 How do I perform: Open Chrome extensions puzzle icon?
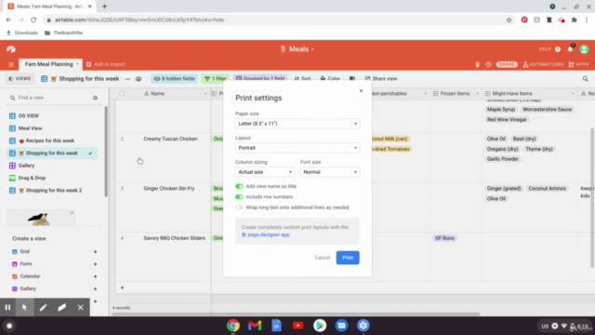[575, 20]
